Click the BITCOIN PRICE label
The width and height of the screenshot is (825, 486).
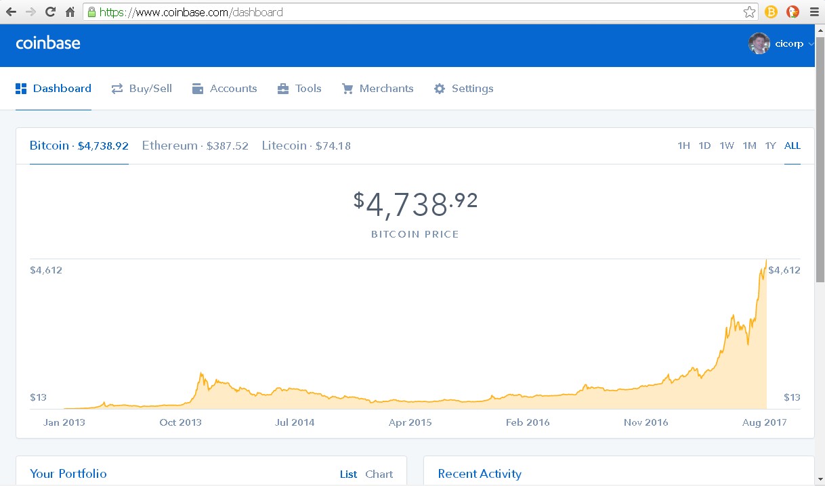coord(415,234)
